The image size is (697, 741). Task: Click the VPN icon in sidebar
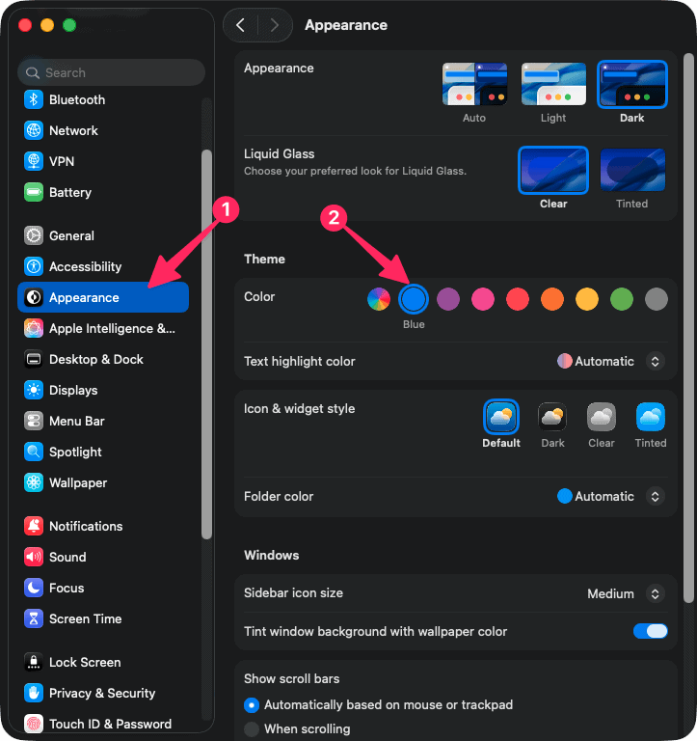tap(34, 161)
